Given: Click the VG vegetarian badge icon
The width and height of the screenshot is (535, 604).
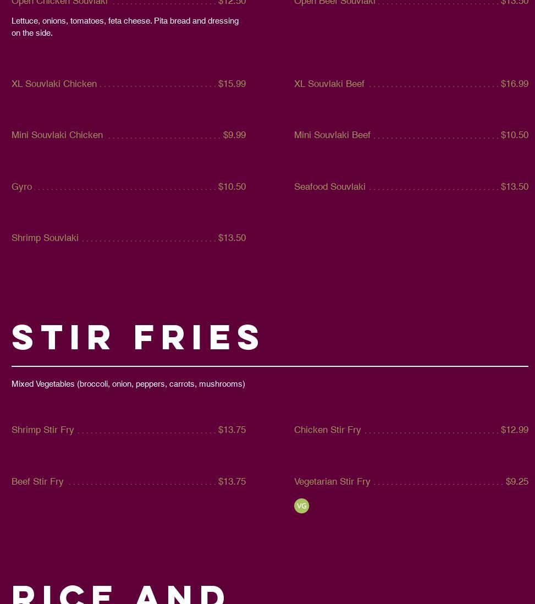Looking at the screenshot, I should (301, 506).
